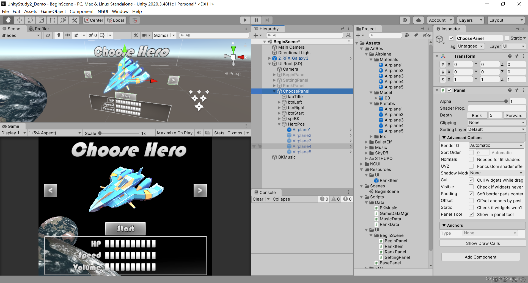Select the Transform tool
The height and width of the screenshot is (283, 528).
(63, 20)
